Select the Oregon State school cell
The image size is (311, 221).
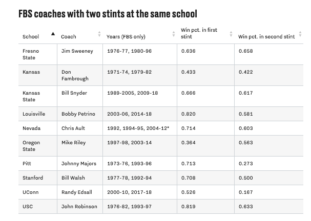coord(31,146)
